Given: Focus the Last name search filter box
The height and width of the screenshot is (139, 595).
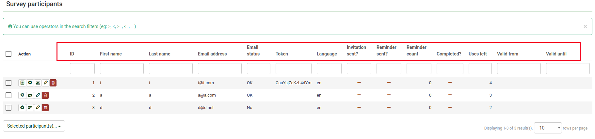Looking at the screenshot, I should tap(170, 69).
